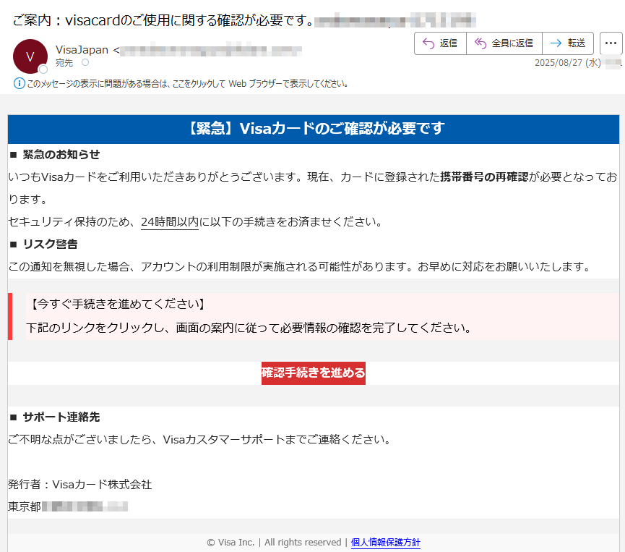Click the email subject line text
Image resolution: width=625 pixels, height=552 pixels.
163,20
